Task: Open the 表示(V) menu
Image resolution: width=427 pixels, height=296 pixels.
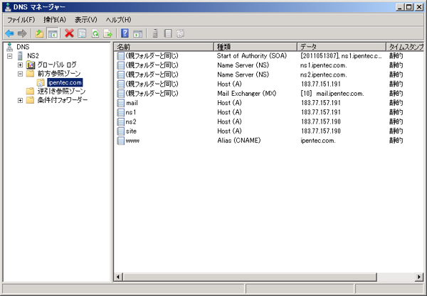Action: tap(86, 20)
